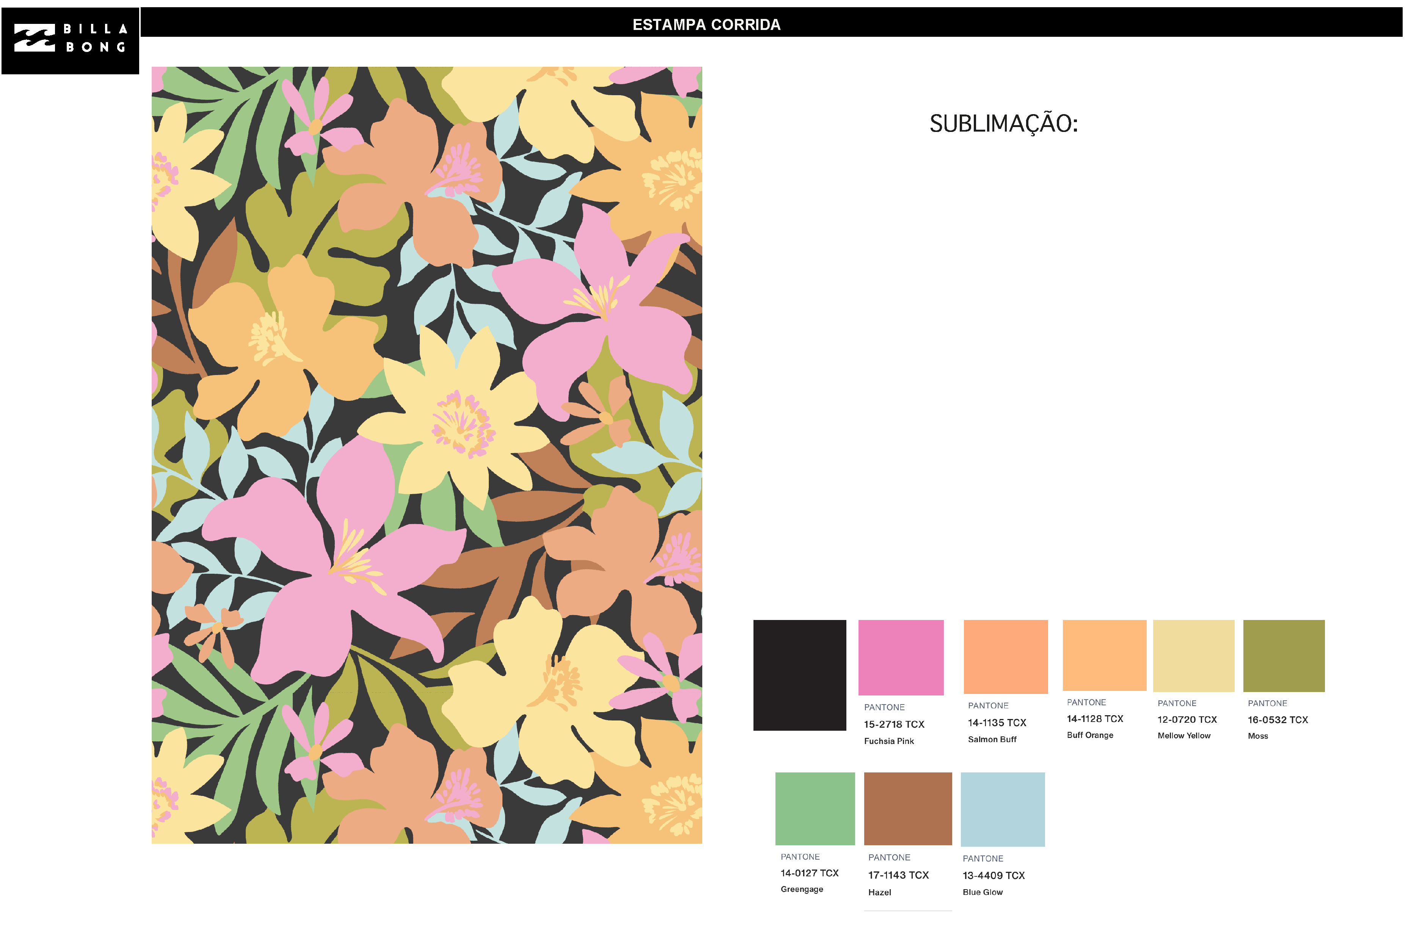
Task: Pick the Blue Glow color swatch
Action: coord(1002,809)
